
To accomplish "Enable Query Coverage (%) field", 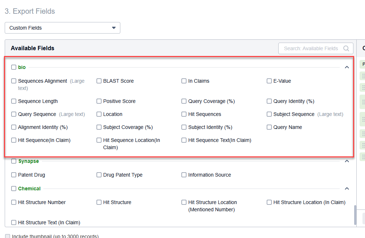I will coord(184,101).
